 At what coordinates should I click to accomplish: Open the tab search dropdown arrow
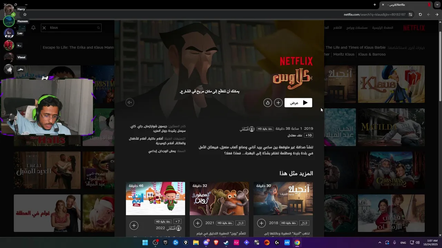[437, 5]
